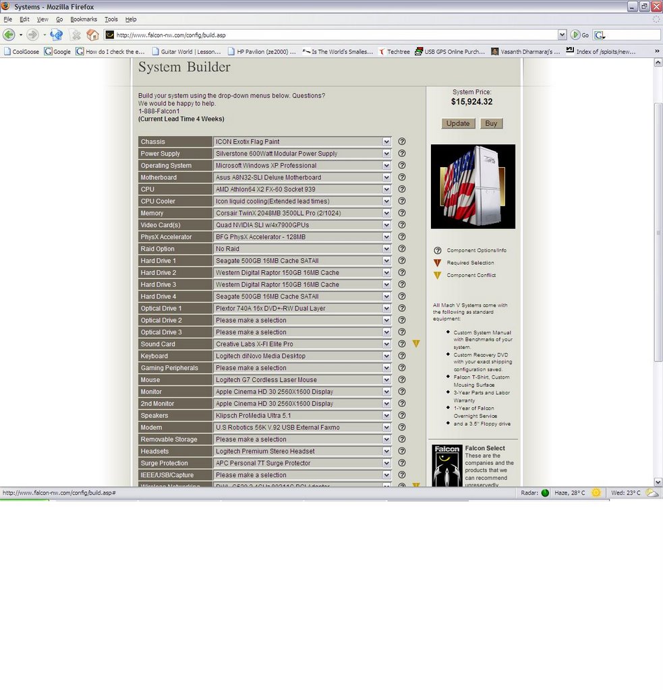Viewport: 663px width, 690px height.
Task: Show component info for Speakers
Action: pyautogui.click(x=402, y=415)
